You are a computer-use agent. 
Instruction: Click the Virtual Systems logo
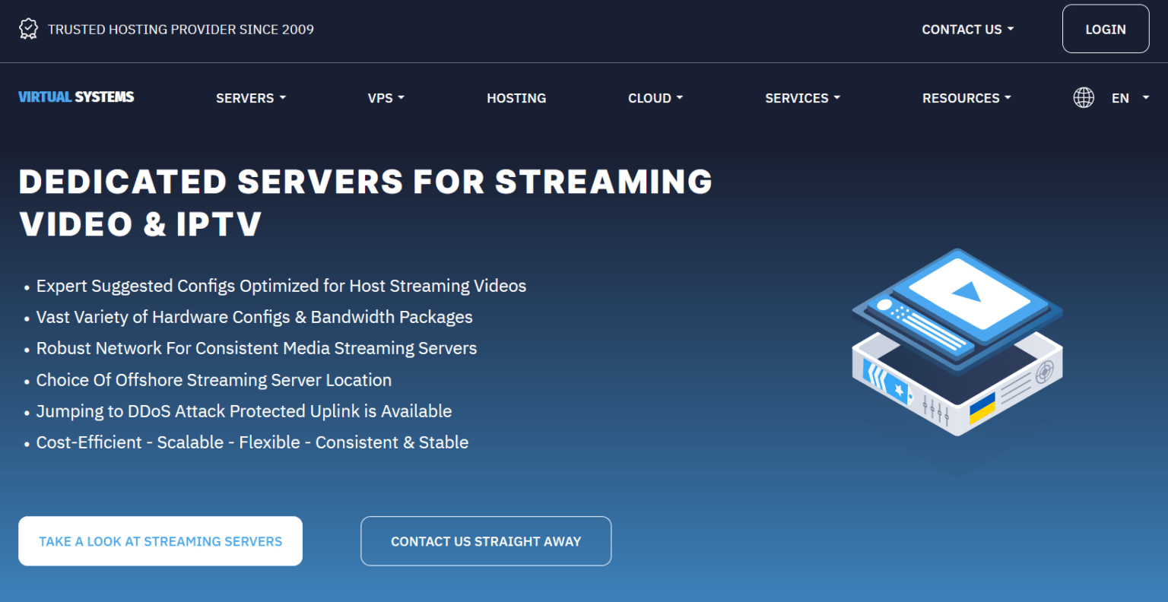(75, 97)
